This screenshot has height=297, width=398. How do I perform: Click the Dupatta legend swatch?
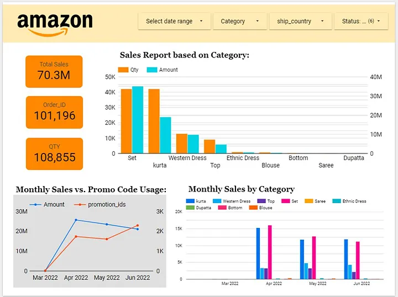tap(191, 208)
